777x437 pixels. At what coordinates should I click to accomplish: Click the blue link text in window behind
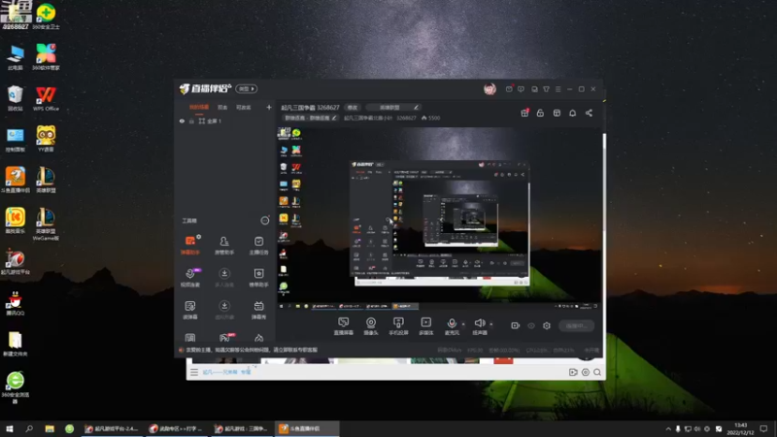point(227,372)
